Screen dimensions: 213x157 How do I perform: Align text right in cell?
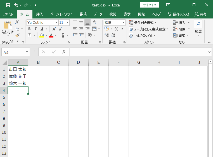pos(87,29)
